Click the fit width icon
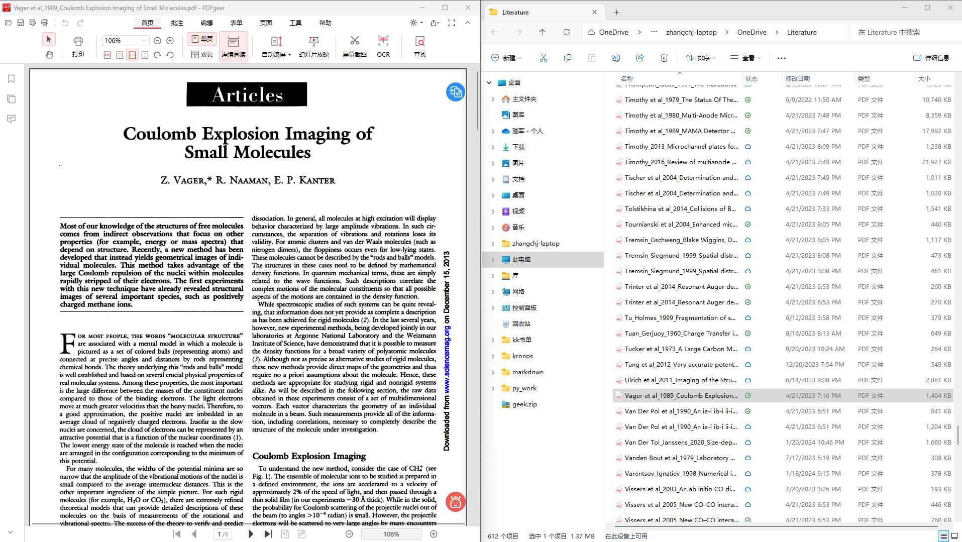Screen dimensions: 962x542 point(132,55)
